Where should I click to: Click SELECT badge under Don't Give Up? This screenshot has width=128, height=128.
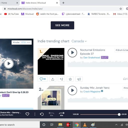click(6, 95)
